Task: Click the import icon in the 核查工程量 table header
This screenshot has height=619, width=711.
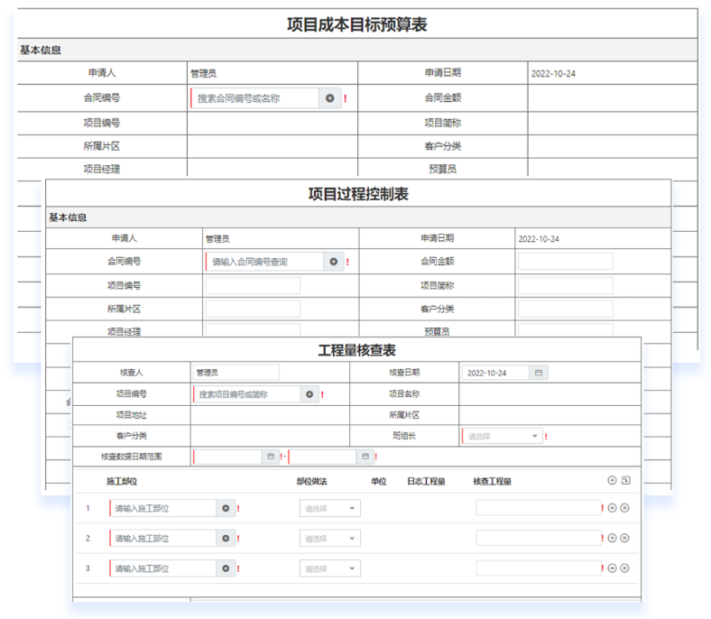Action: coord(626,480)
